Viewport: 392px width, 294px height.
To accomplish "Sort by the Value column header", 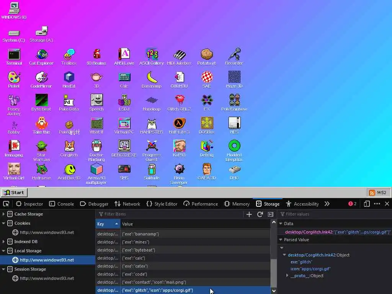I will point(195,224).
